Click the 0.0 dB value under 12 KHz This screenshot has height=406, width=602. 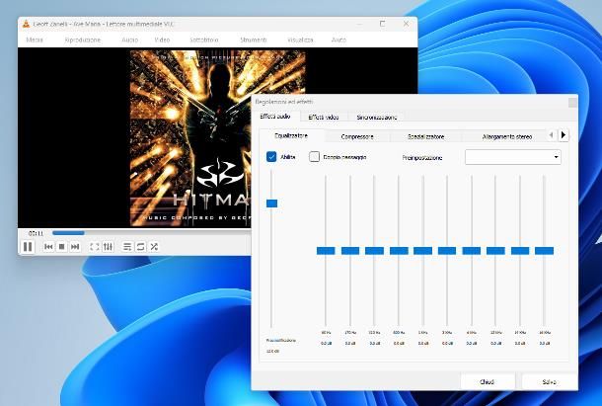click(495, 343)
